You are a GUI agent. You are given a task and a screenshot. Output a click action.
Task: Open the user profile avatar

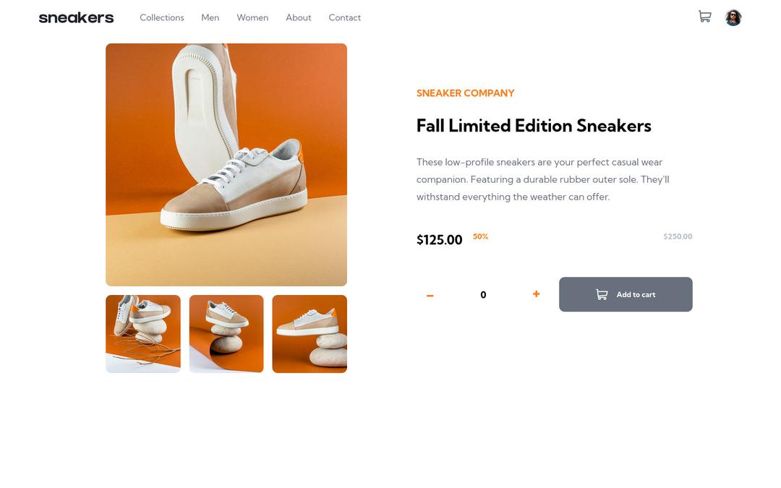(733, 17)
